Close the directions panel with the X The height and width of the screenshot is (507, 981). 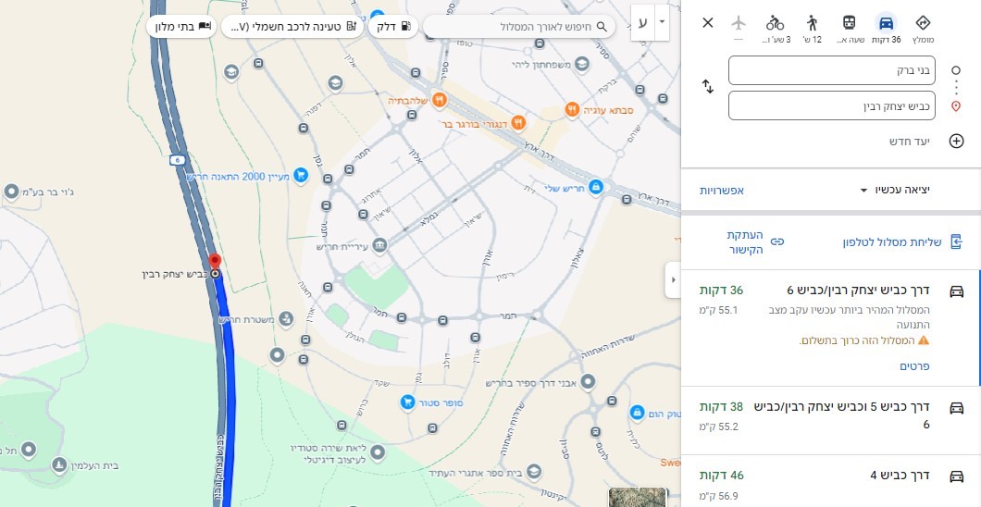click(708, 23)
